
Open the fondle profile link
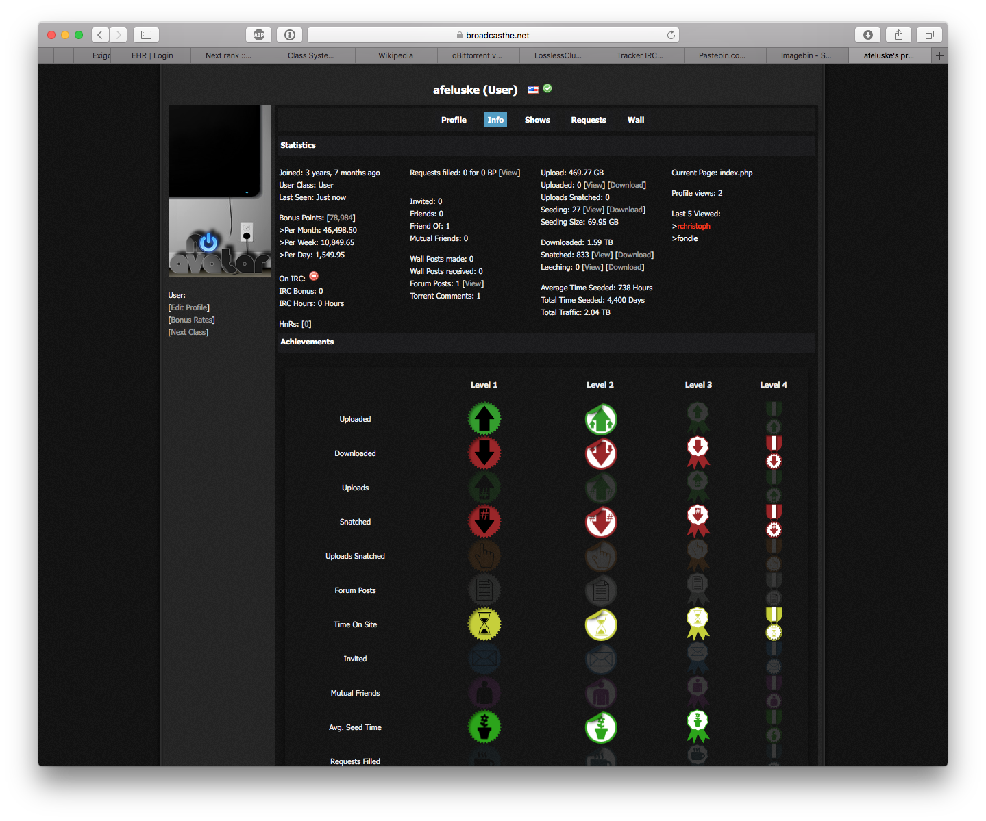[687, 238]
